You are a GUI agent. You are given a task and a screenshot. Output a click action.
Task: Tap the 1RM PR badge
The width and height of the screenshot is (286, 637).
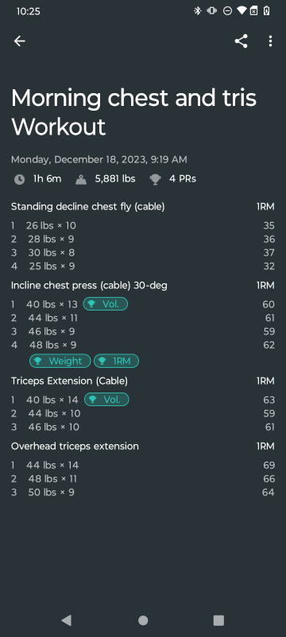tap(116, 361)
